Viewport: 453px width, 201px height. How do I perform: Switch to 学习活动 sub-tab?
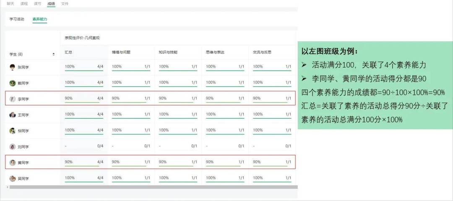pos(17,19)
